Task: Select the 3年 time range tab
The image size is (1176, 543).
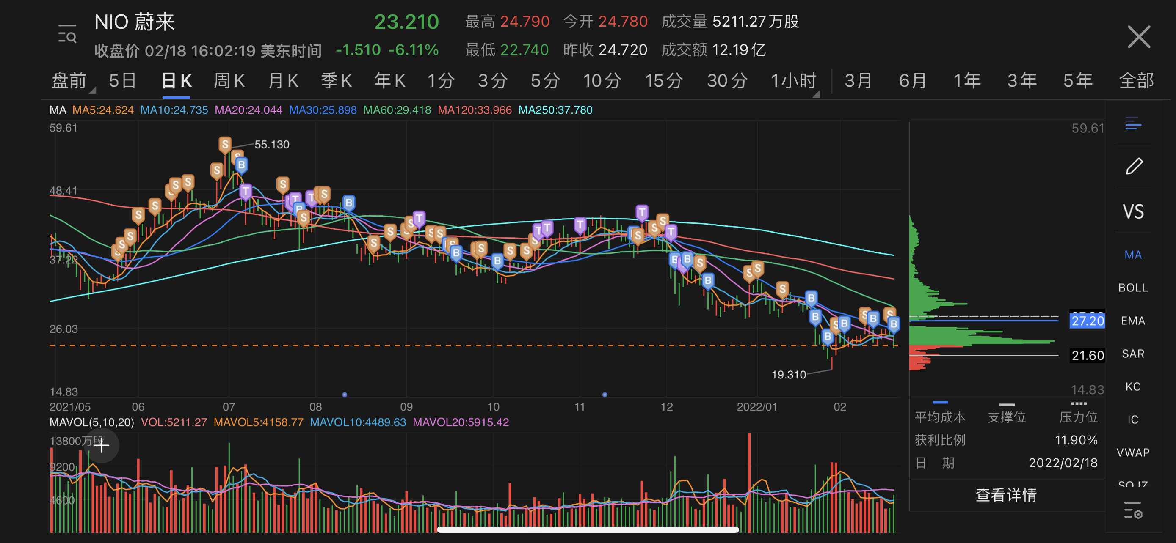Action: click(x=1021, y=81)
